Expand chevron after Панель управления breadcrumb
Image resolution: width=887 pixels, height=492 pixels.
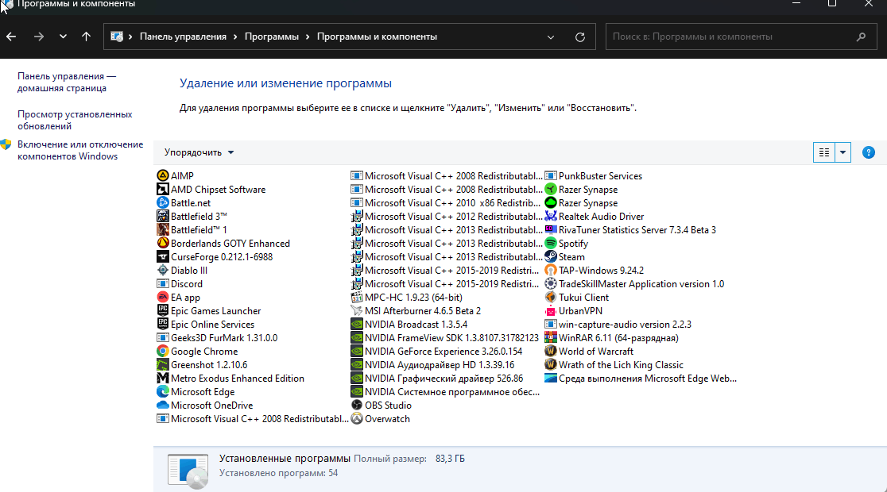(x=235, y=37)
